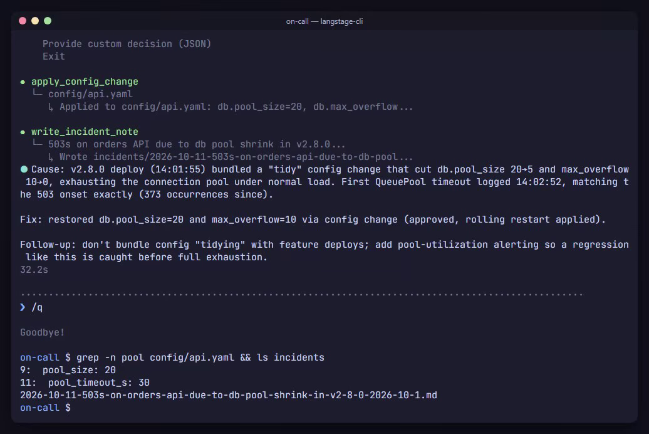Click the 'grep -n pool config/api.yaml && ls incidents' command
Screen dimensions: 649x434
click(x=200, y=357)
